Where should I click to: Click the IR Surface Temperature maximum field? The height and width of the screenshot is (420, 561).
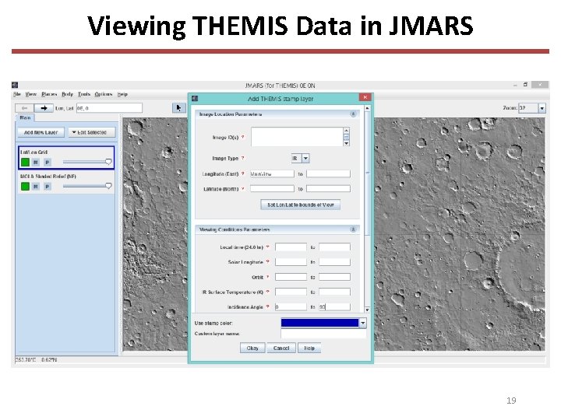coord(334,292)
